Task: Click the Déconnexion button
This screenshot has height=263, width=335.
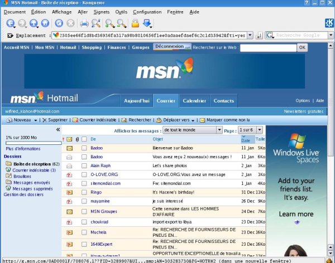Action: (172, 46)
